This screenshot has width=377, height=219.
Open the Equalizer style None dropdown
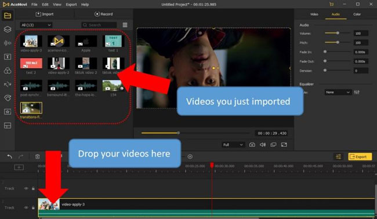tap(338, 92)
